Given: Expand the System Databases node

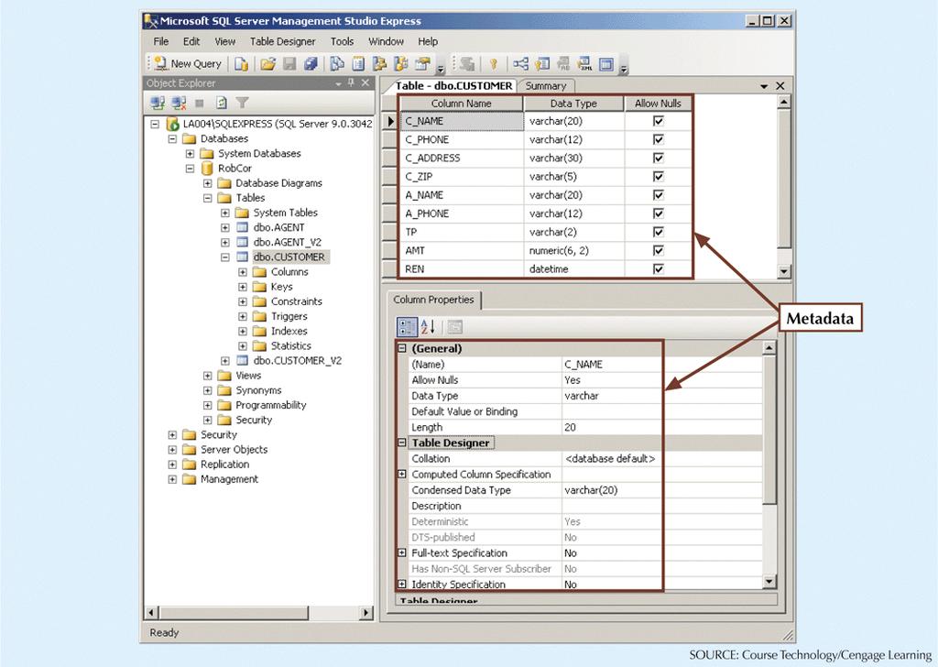Looking at the screenshot, I should pyautogui.click(x=191, y=154).
